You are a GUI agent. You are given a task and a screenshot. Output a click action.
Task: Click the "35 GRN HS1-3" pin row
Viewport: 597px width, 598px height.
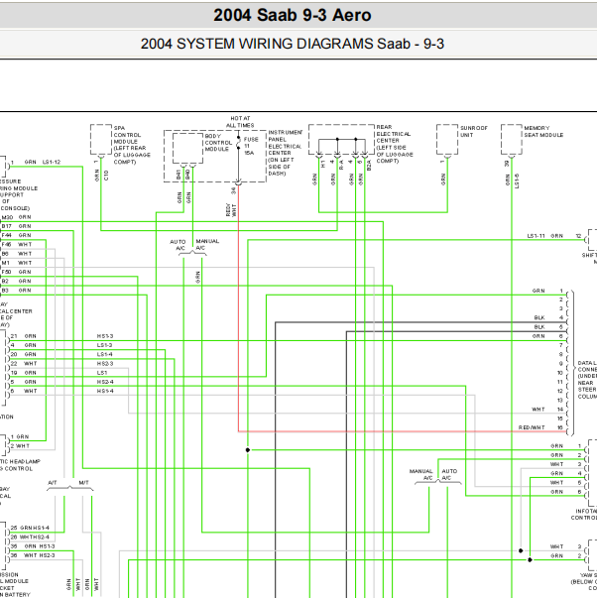(x=33, y=546)
